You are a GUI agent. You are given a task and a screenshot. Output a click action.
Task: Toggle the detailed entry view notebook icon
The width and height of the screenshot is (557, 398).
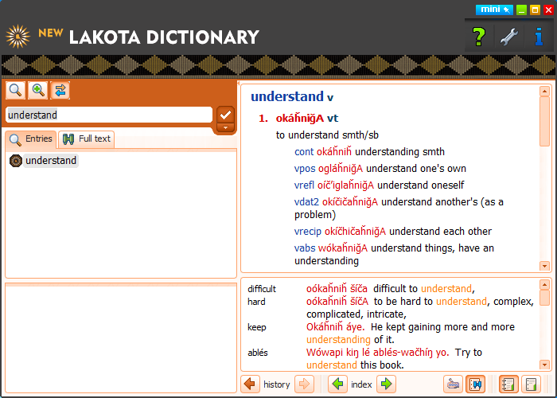click(508, 384)
